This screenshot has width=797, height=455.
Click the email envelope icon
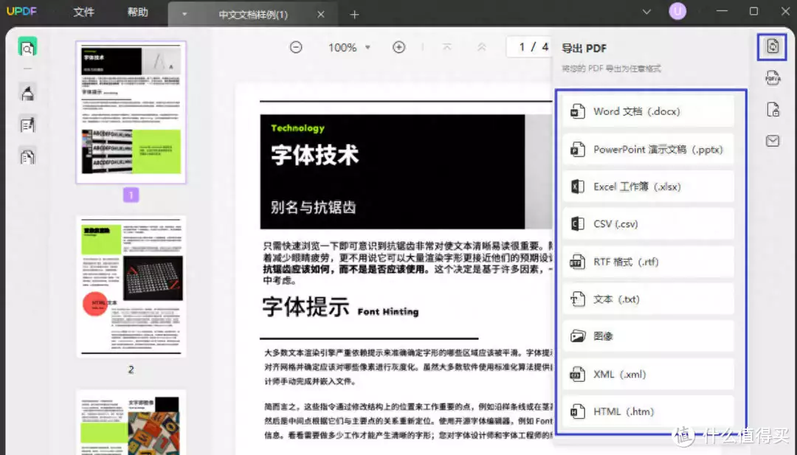tap(773, 141)
